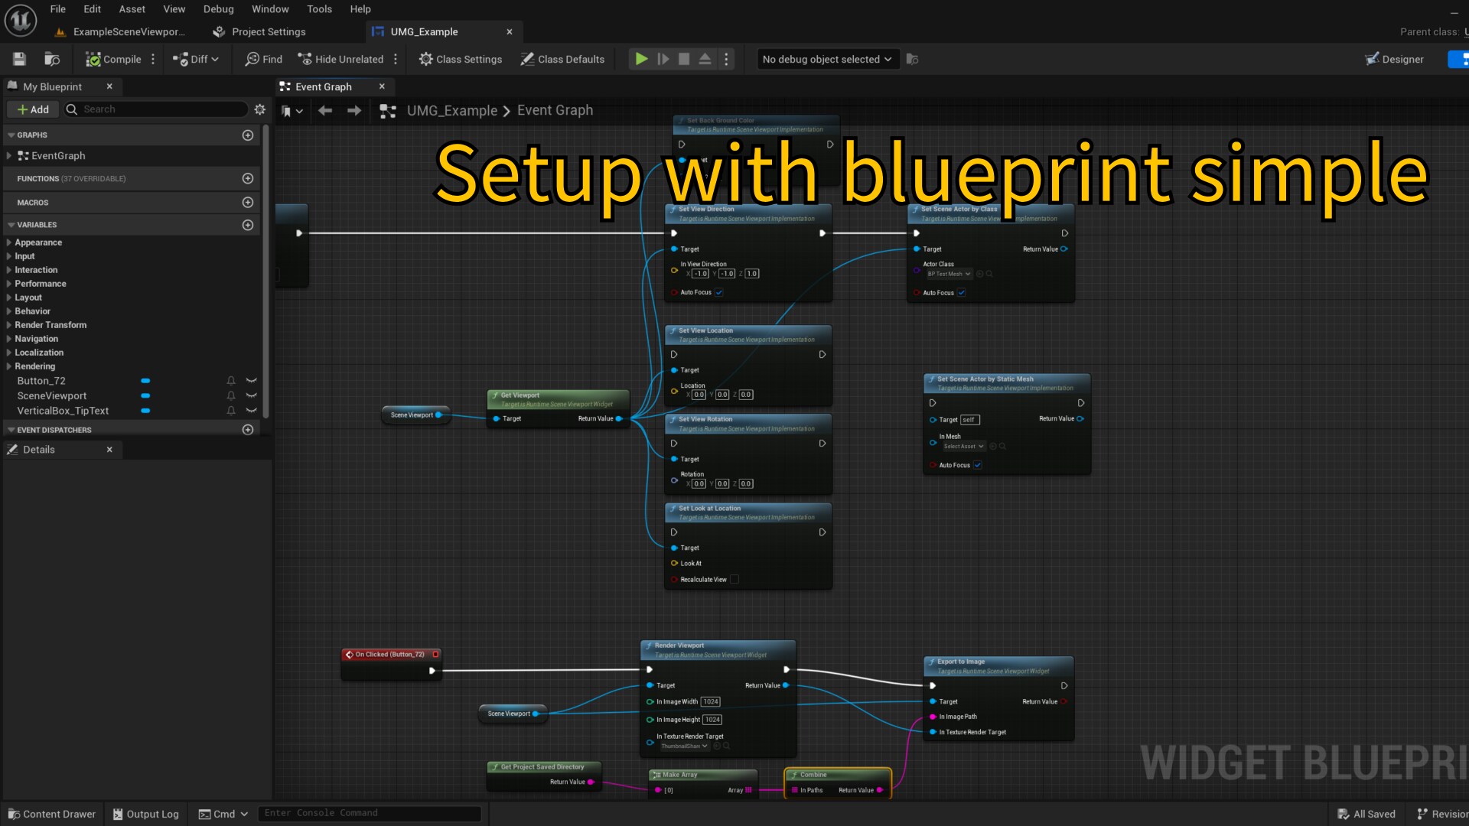Toggle Recalculate View checkbox
Image resolution: width=1469 pixels, height=826 pixels.
734,579
